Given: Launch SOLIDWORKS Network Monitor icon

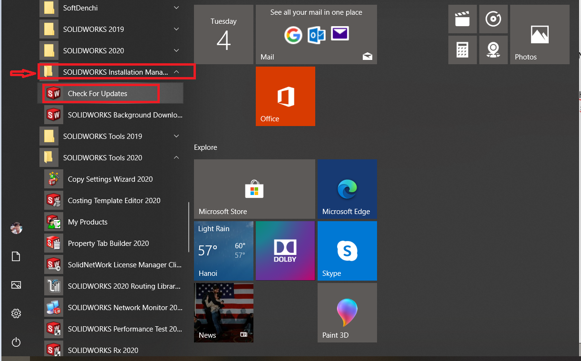Looking at the screenshot, I should (x=54, y=308).
